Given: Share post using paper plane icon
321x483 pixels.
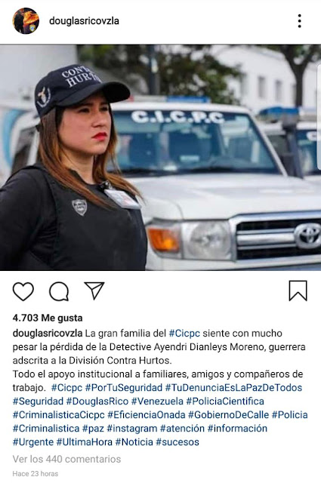Looking at the screenshot, I should click(x=94, y=291).
